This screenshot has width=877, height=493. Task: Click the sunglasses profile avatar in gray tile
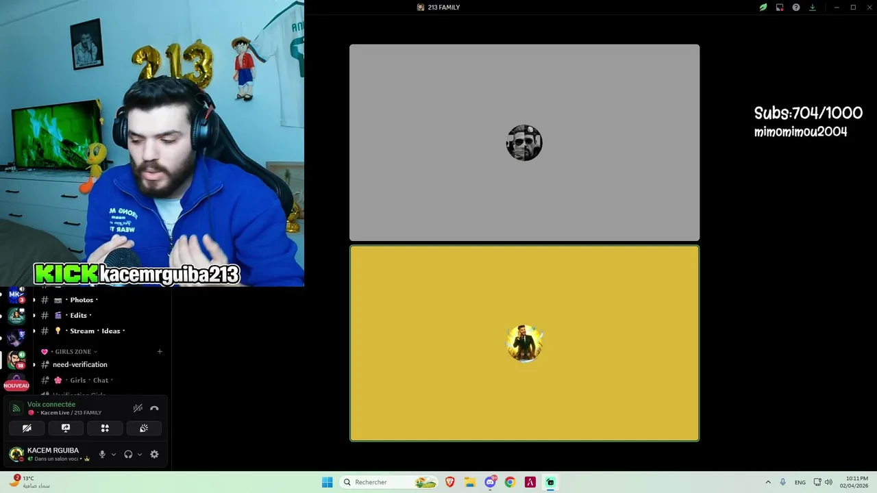[524, 142]
